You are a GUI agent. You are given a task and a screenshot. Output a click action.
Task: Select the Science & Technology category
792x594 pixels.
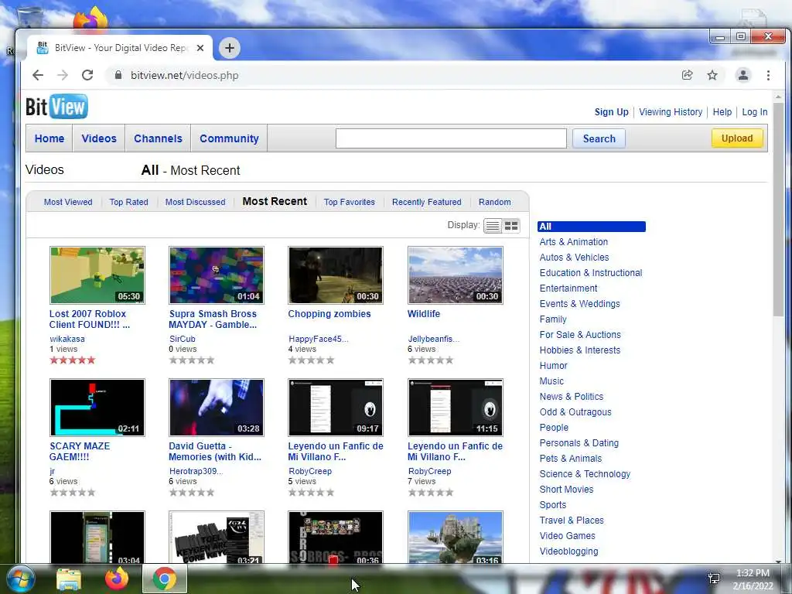(585, 474)
